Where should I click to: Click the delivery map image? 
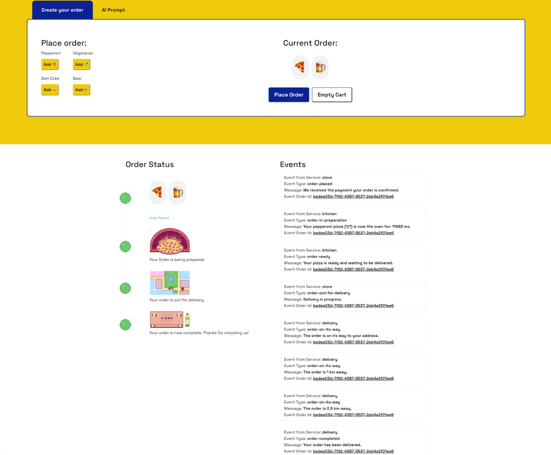pyautogui.click(x=170, y=283)
